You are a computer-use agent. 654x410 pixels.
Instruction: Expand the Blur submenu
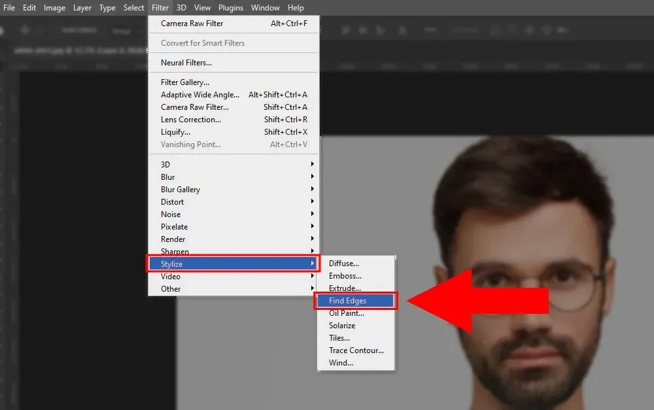[234, 177]
